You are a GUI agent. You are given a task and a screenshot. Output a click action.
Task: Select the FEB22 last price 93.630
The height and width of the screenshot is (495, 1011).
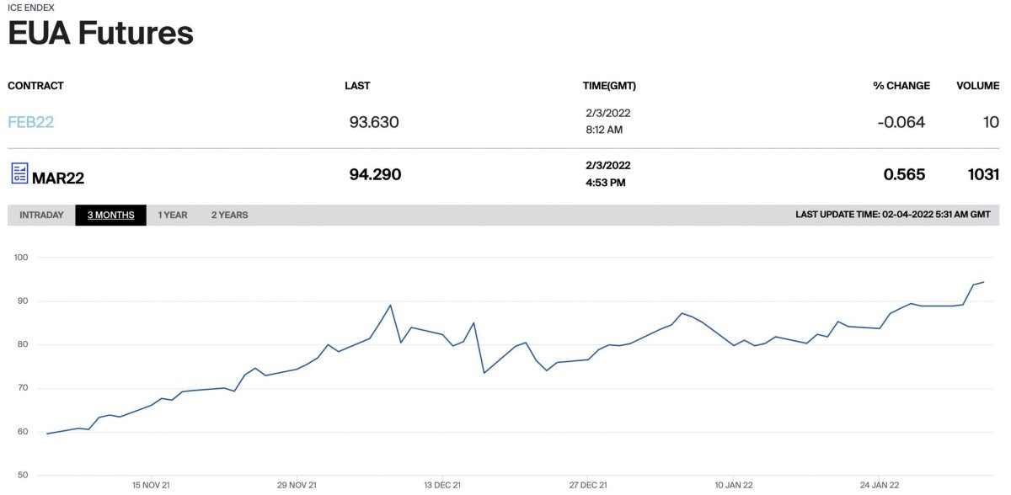(374, 122)
